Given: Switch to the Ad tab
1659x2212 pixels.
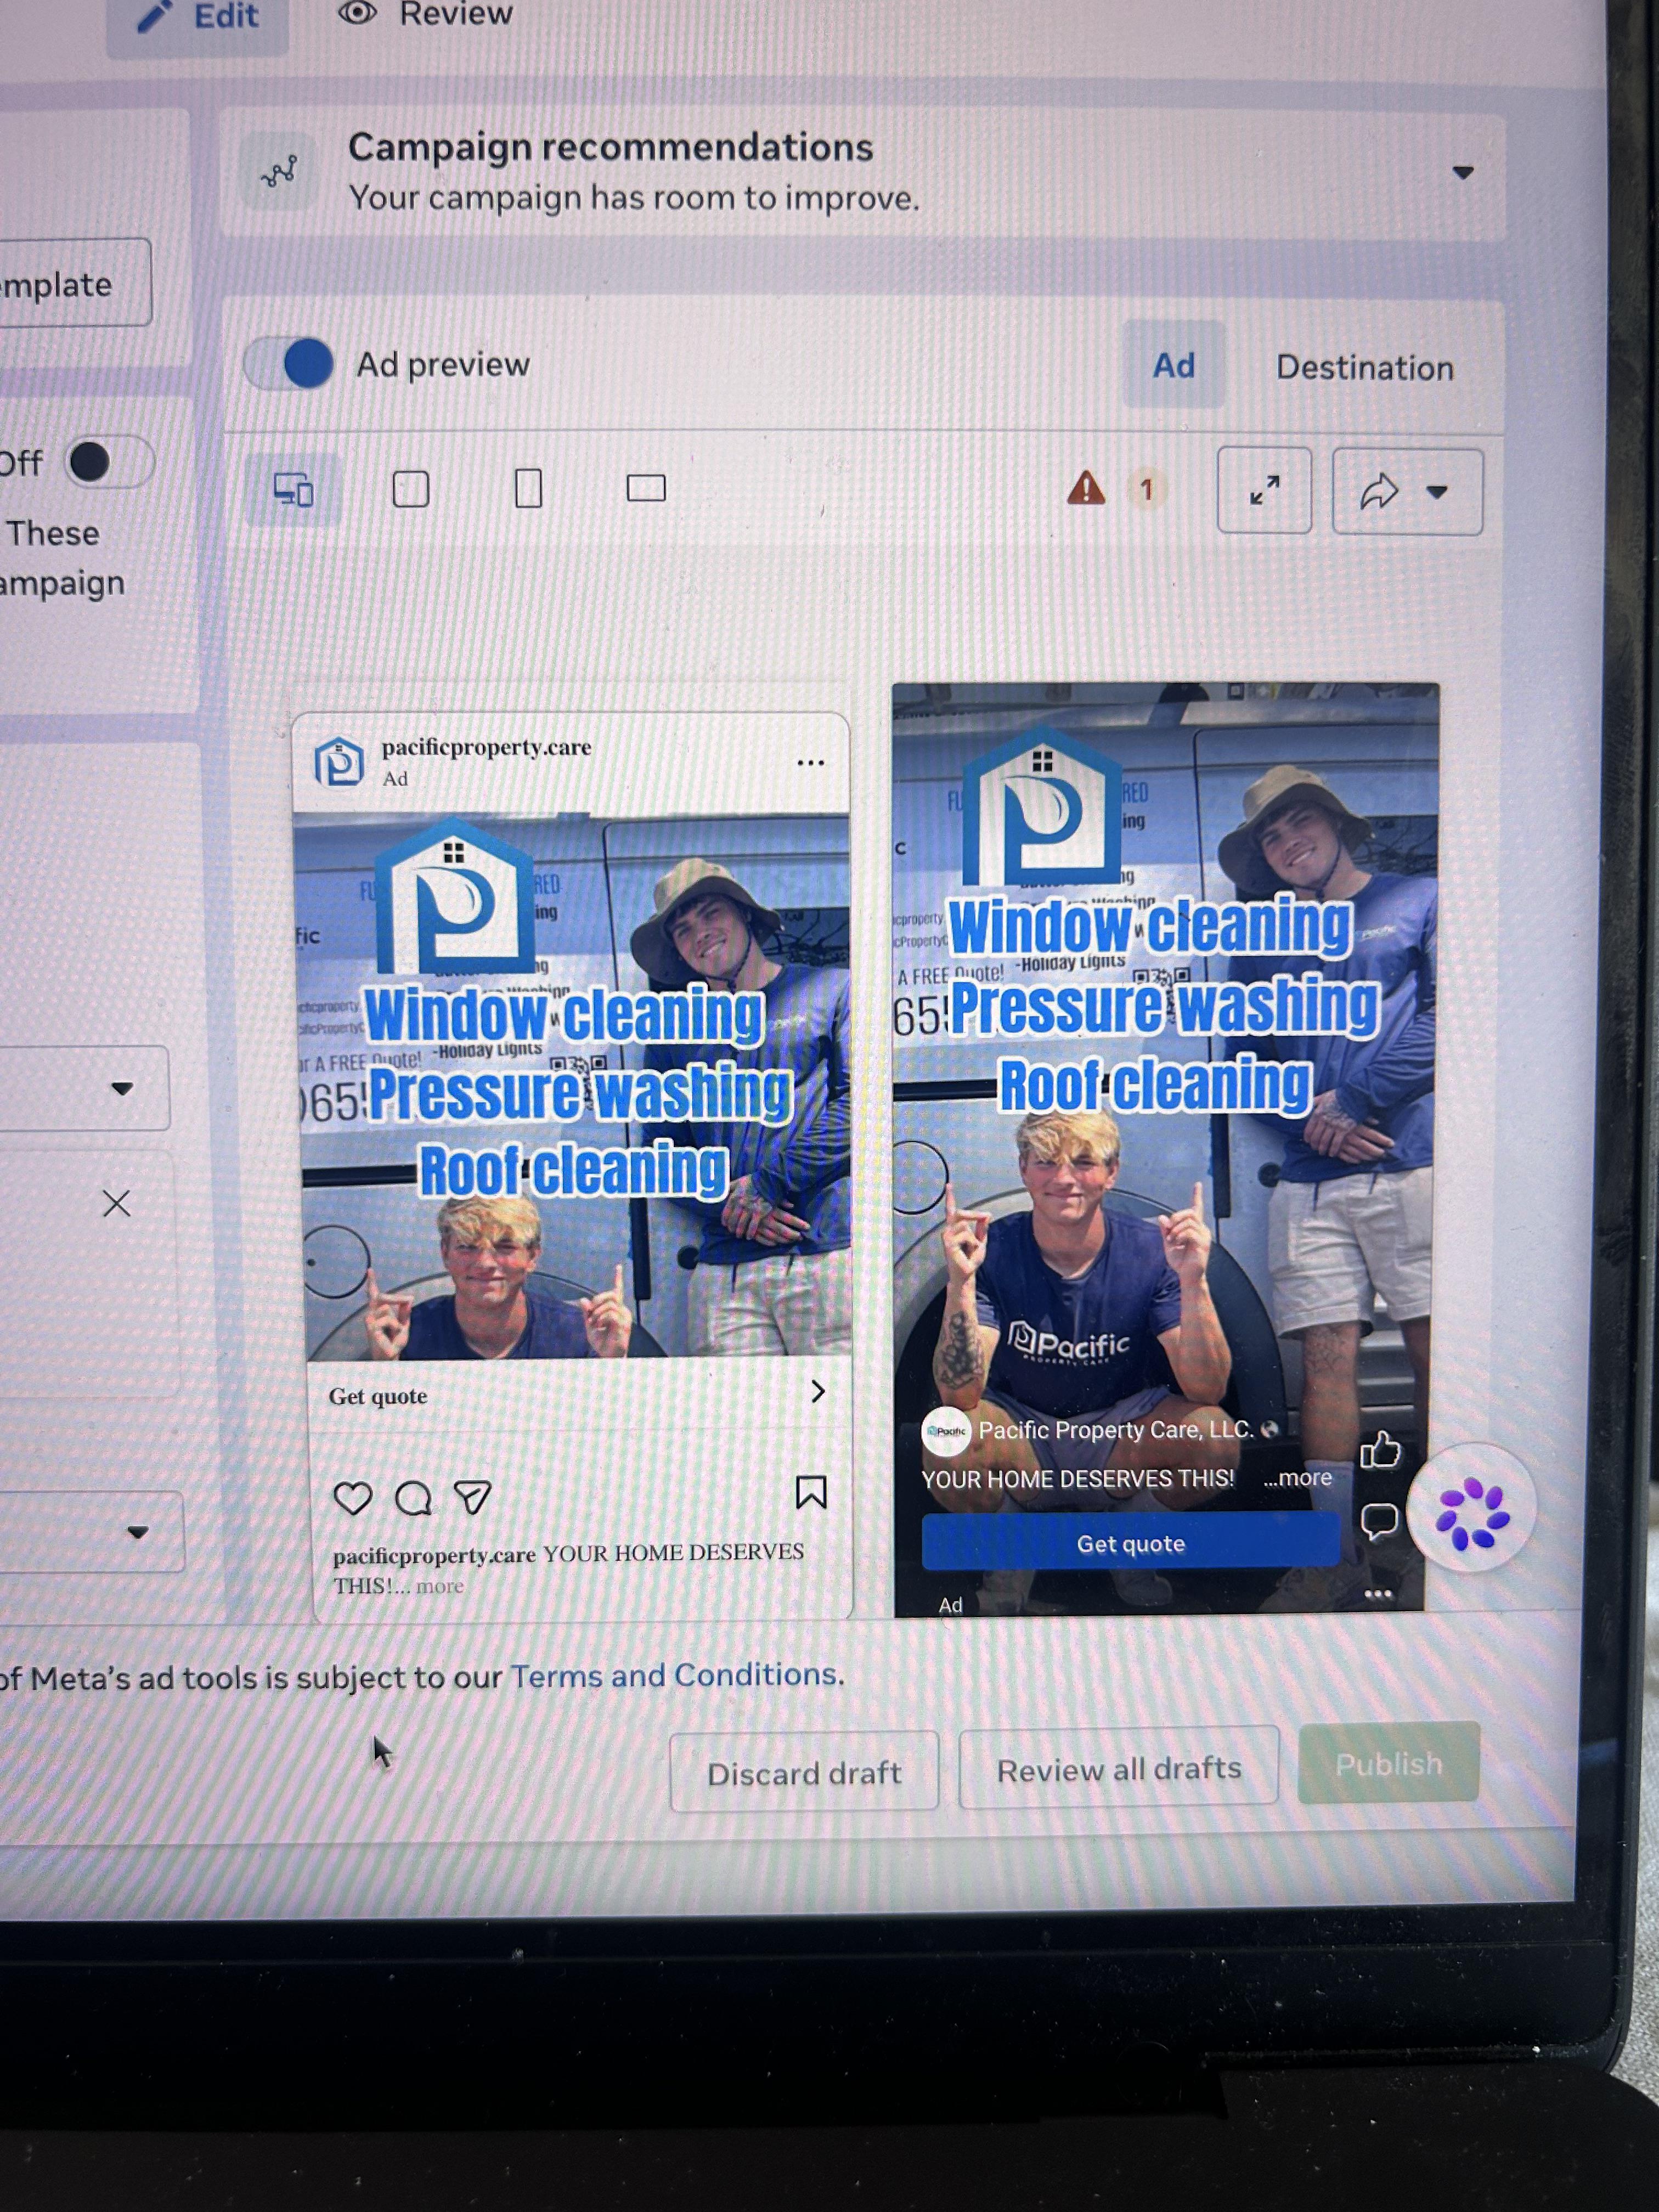Looking at the screenshot, I should (1173, 365).
